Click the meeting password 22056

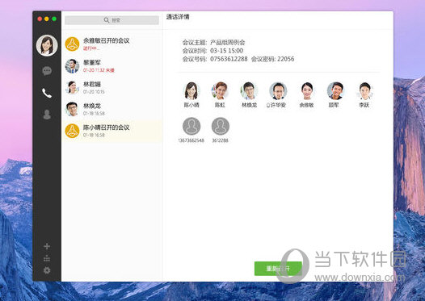click(286, 59)
